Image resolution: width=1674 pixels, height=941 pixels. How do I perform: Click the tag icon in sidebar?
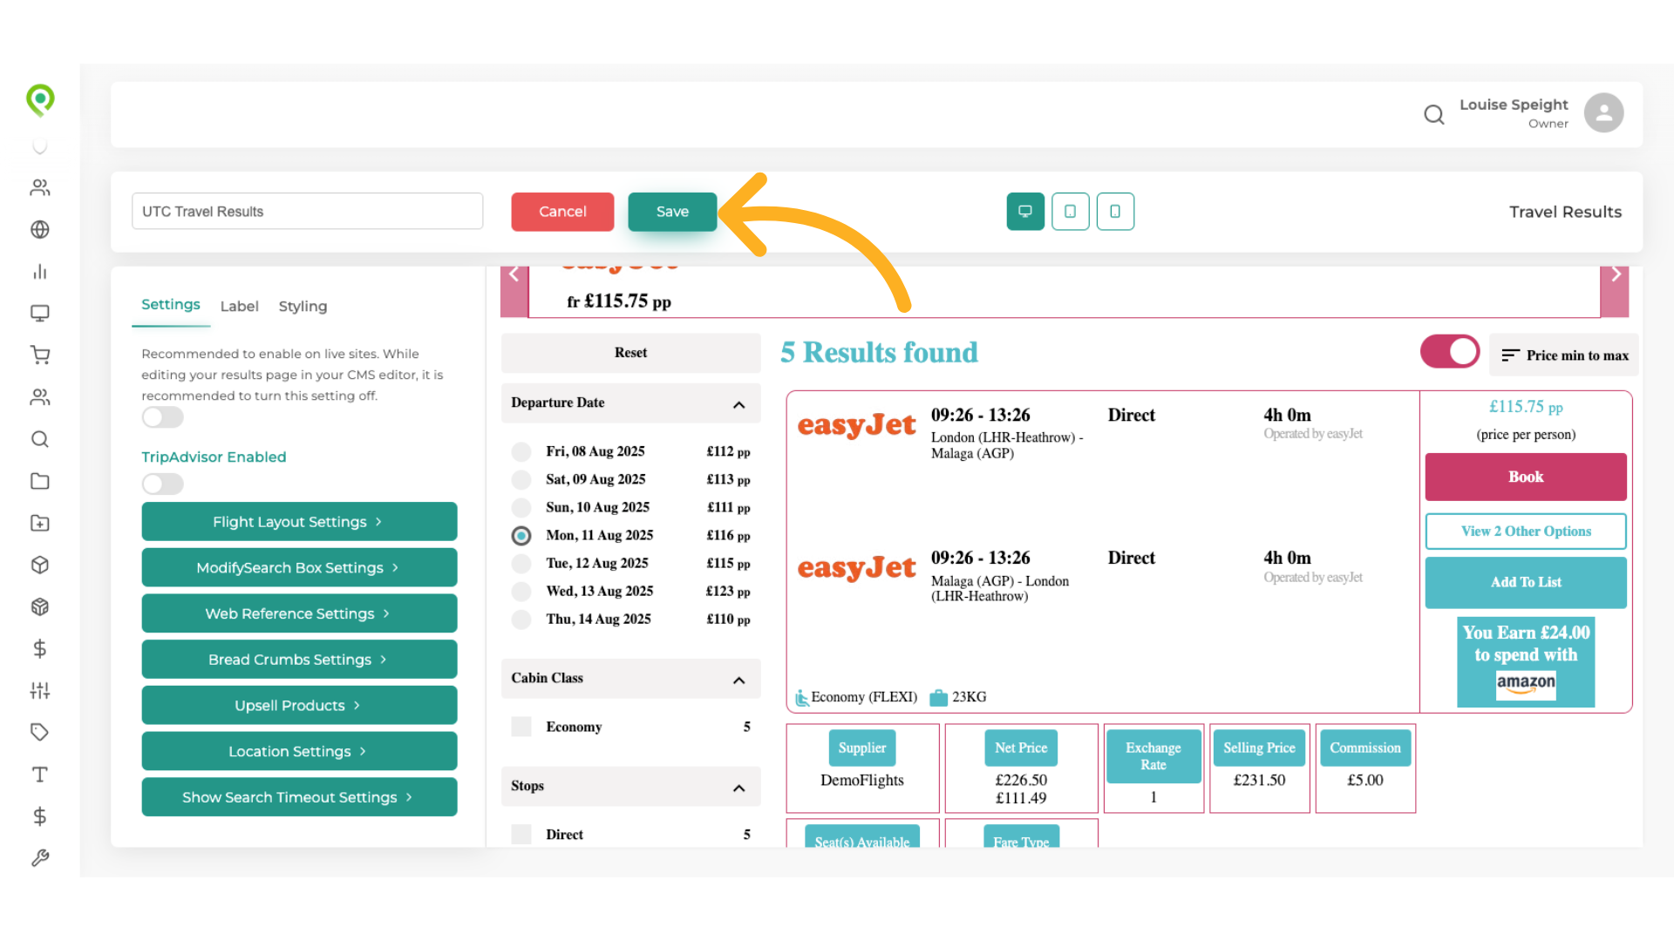(39, 732)
